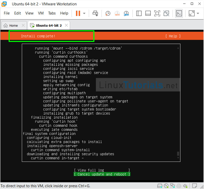
Task: Minimize the VMware Workstation window
Action: (x=184, y=4)
